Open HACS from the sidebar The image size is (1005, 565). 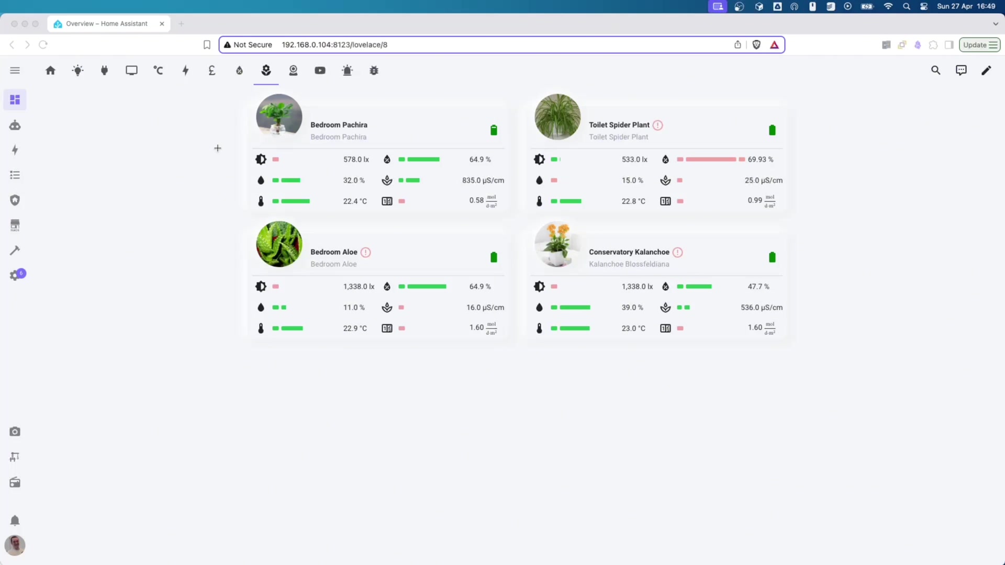pos(15,225)
